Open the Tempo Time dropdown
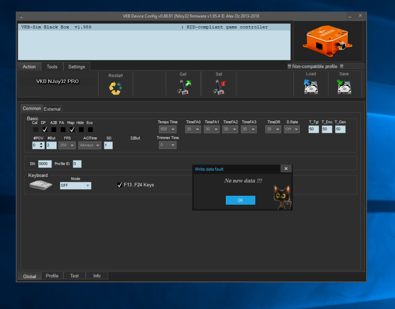 pos(168,129)
